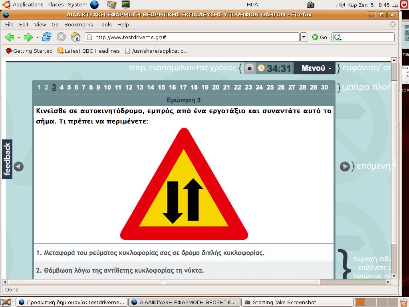This screenshot has height=307, width=409.
Task: Expand the Forward button history dropdown
Action: click(x=38, y=37)
